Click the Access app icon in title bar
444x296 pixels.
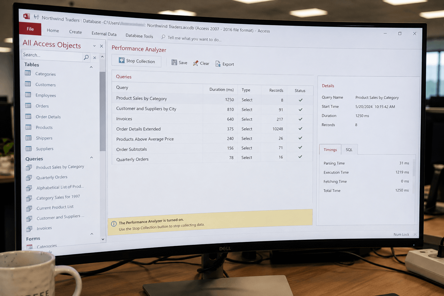click(x=27, y=16)
